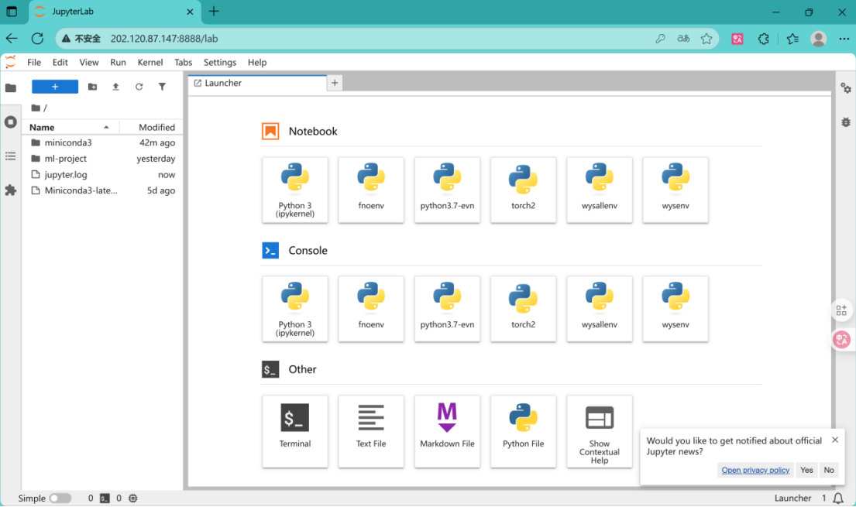Expand the miniconda3 folder
Image resolution: width=856 pixels, height=507 pixels.
[68, 142]
